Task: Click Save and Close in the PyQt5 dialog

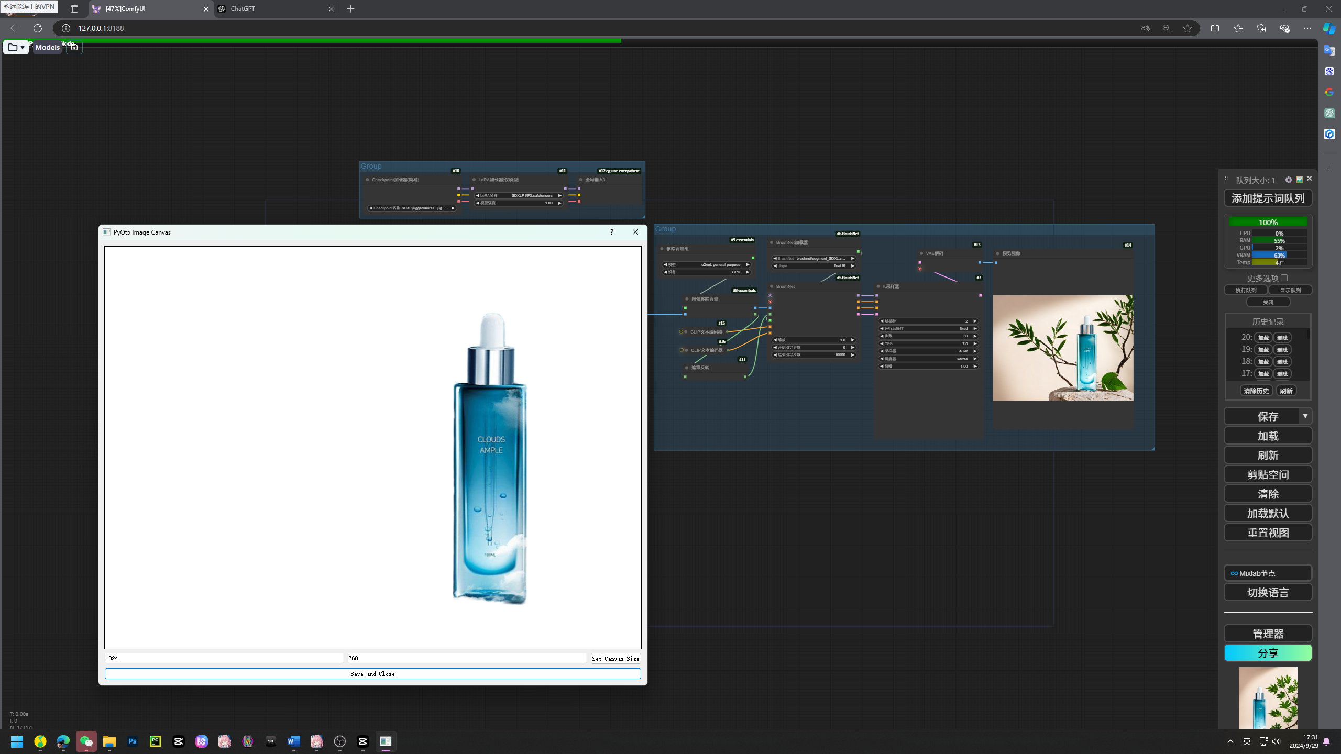Action: (372, 674)
